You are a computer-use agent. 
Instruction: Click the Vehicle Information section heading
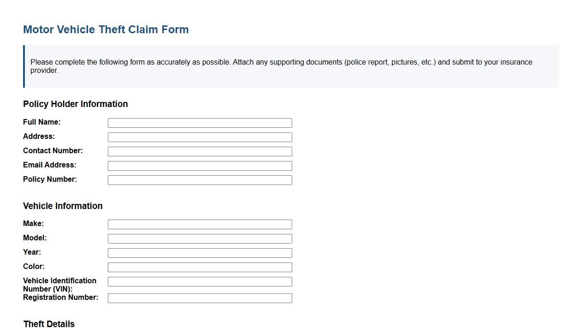[x=63, y=206]
